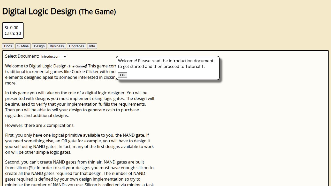
Task: Click the Select Document label
Action: [22, 56]
